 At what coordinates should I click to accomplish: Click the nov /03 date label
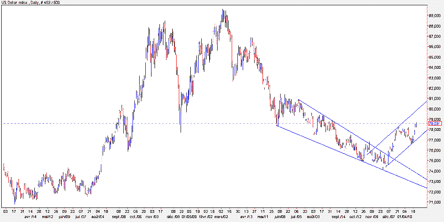(153, 217)
